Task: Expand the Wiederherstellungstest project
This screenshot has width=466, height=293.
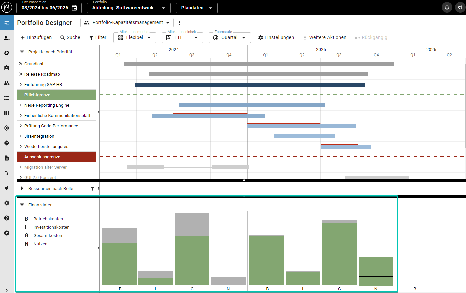Action: [x=21, y=146]
